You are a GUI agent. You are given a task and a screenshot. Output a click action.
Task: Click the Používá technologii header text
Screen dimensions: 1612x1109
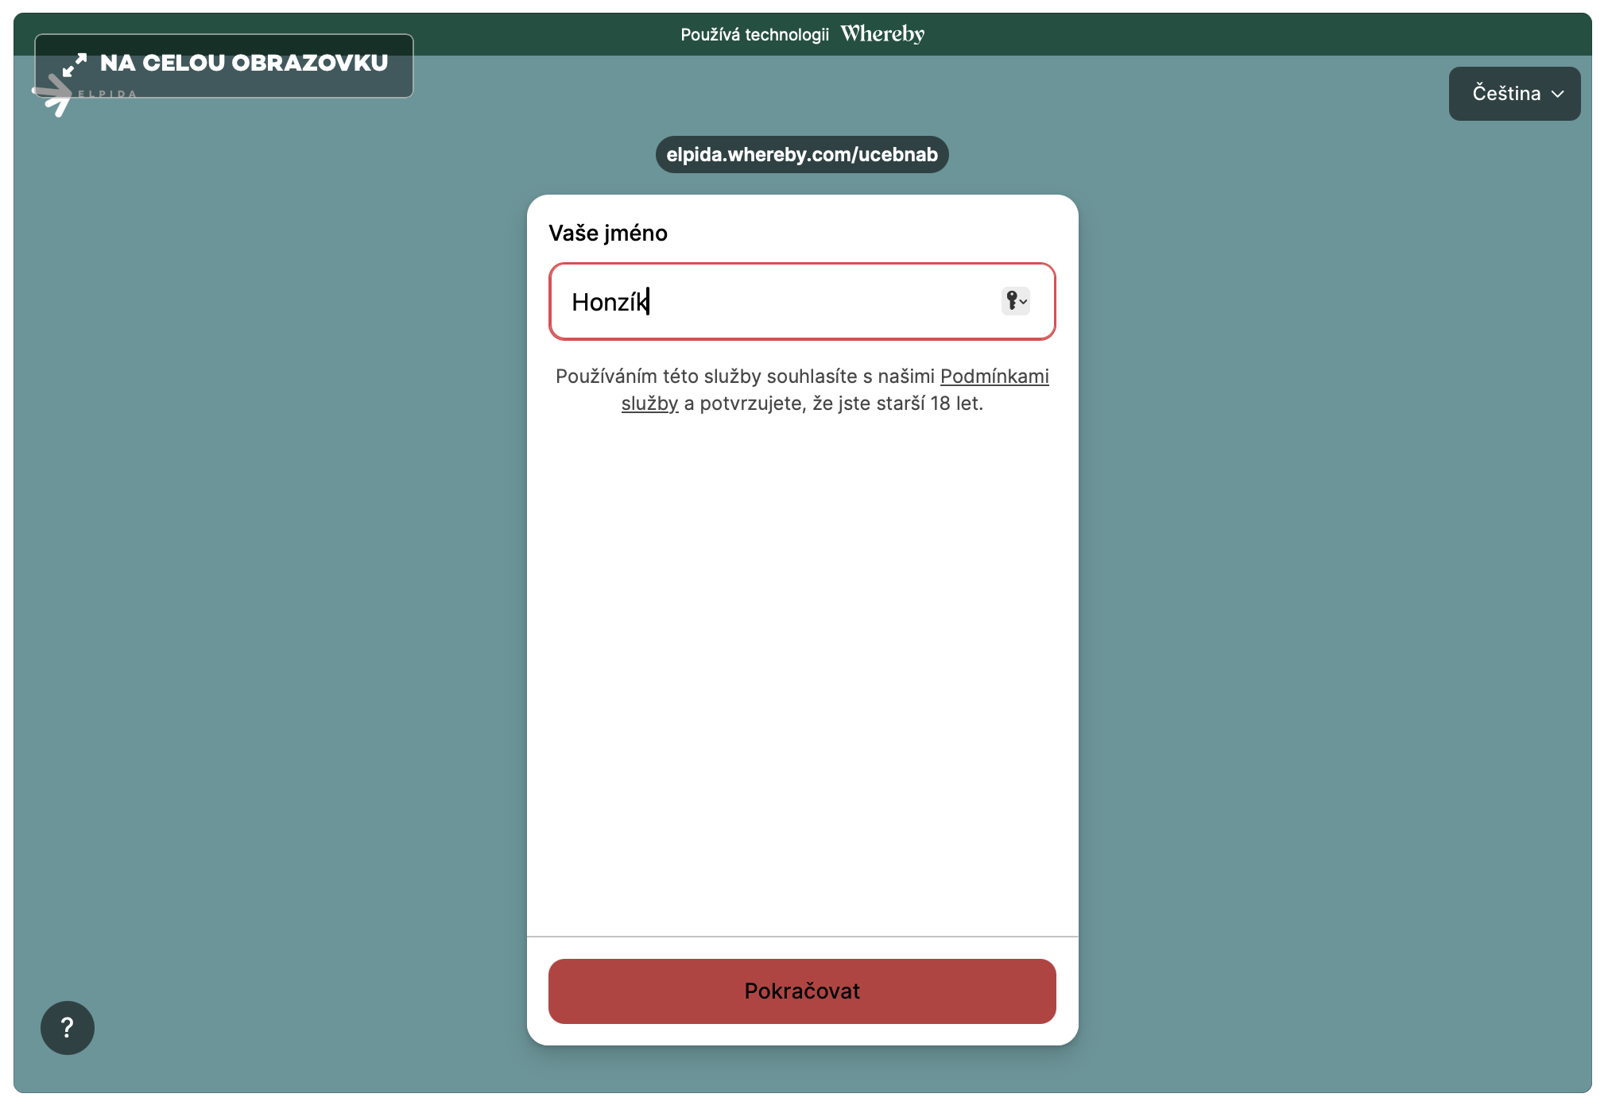tap(754, 34)
